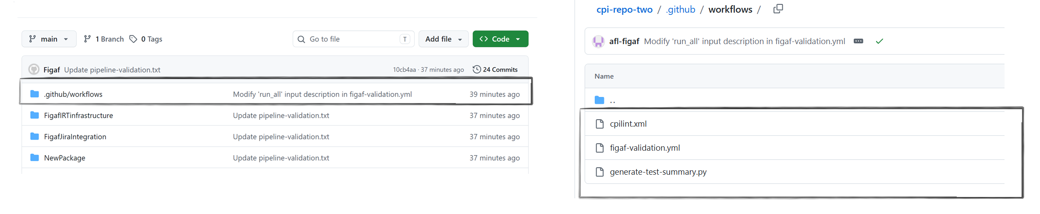Open figaf-validation.yml file

click(645, 148)
